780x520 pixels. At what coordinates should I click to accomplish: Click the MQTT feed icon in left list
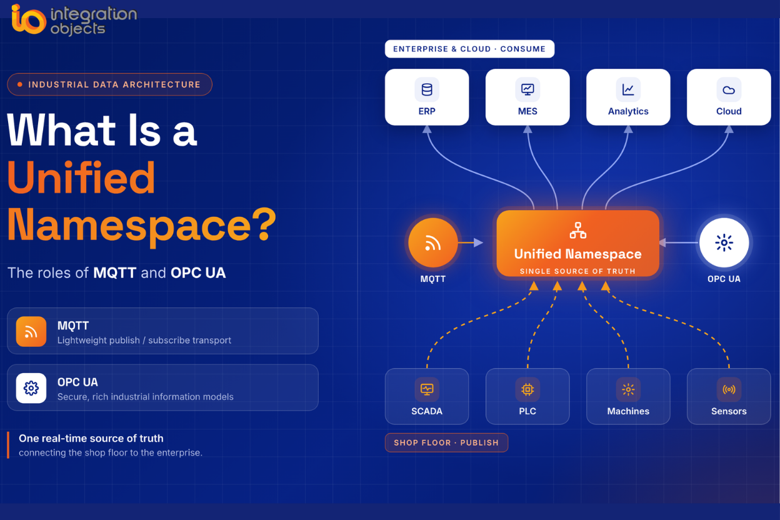(31, 332)
